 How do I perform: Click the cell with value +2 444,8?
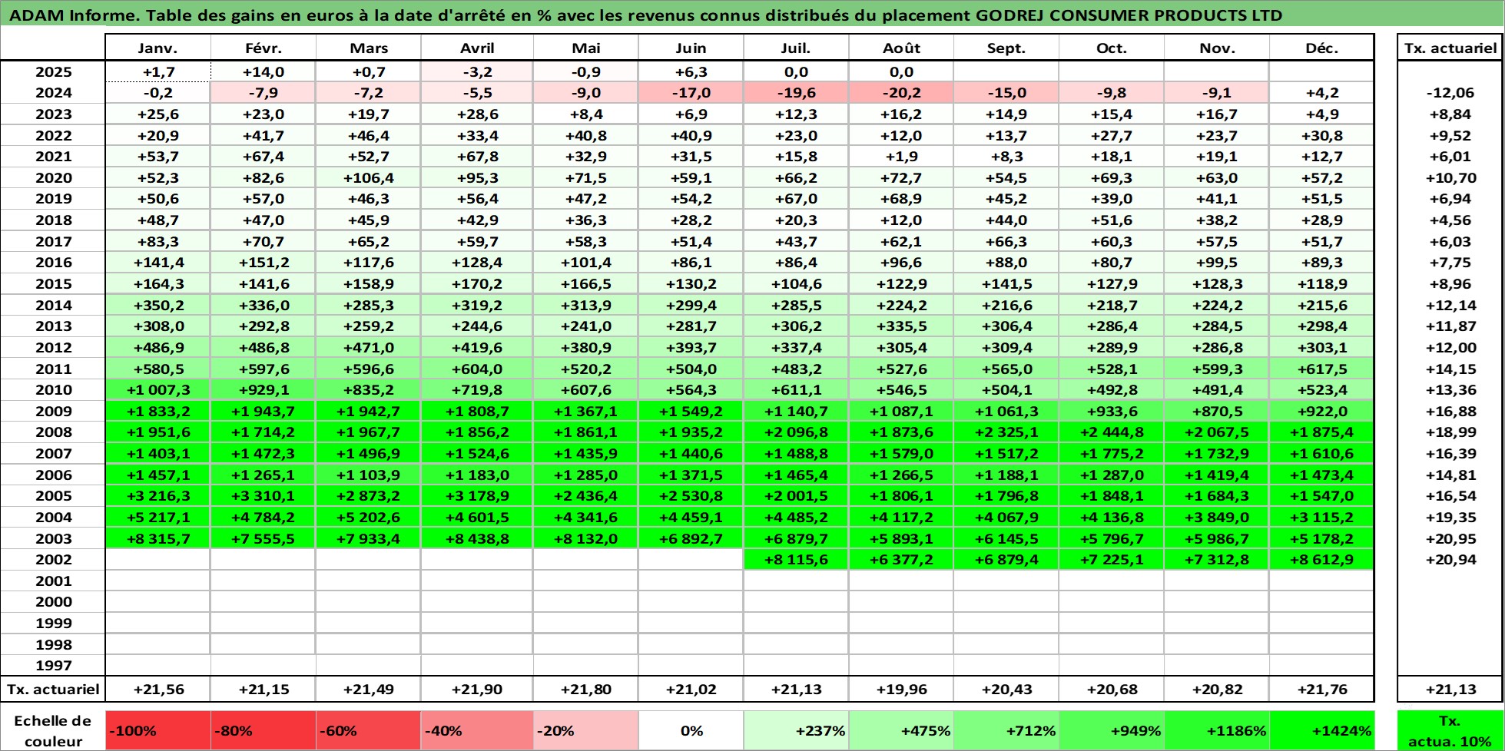(1112, 432)
